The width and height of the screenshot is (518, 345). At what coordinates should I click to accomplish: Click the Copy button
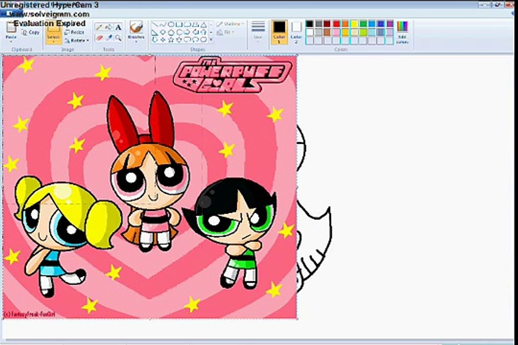coord(30,33)
